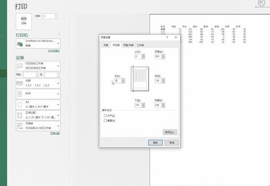Screen dimensions: 270x186
Task: Open the OneNote for Windows printer dropdown
Action: (38, 43)
